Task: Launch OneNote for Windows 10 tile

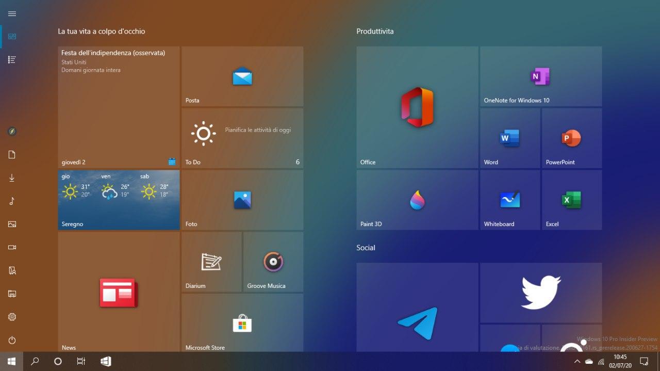Action: point(541,76)
